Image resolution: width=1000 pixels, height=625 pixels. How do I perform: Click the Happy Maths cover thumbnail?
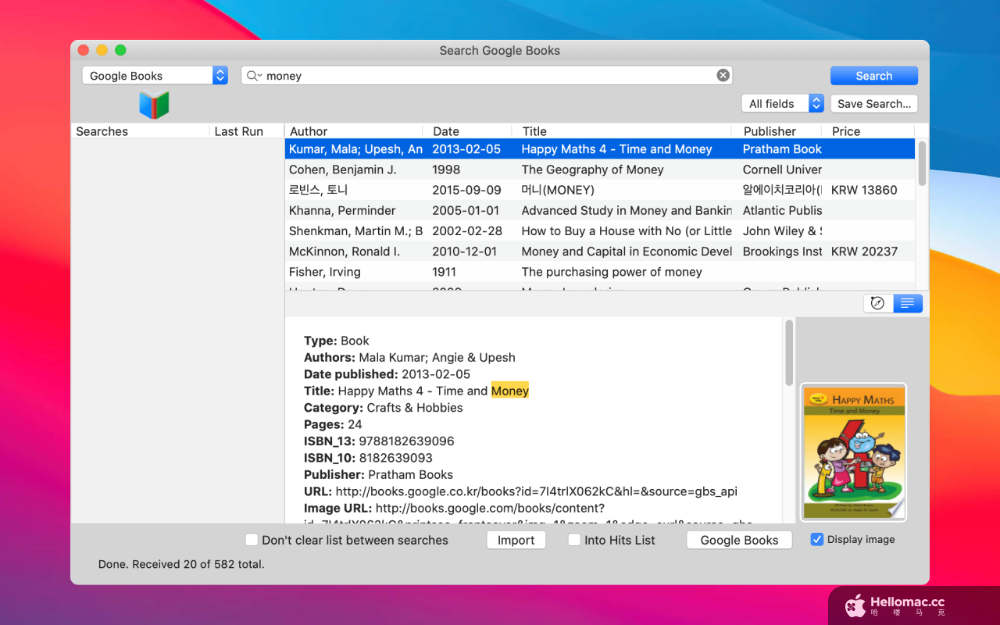(x=853, y=452)
